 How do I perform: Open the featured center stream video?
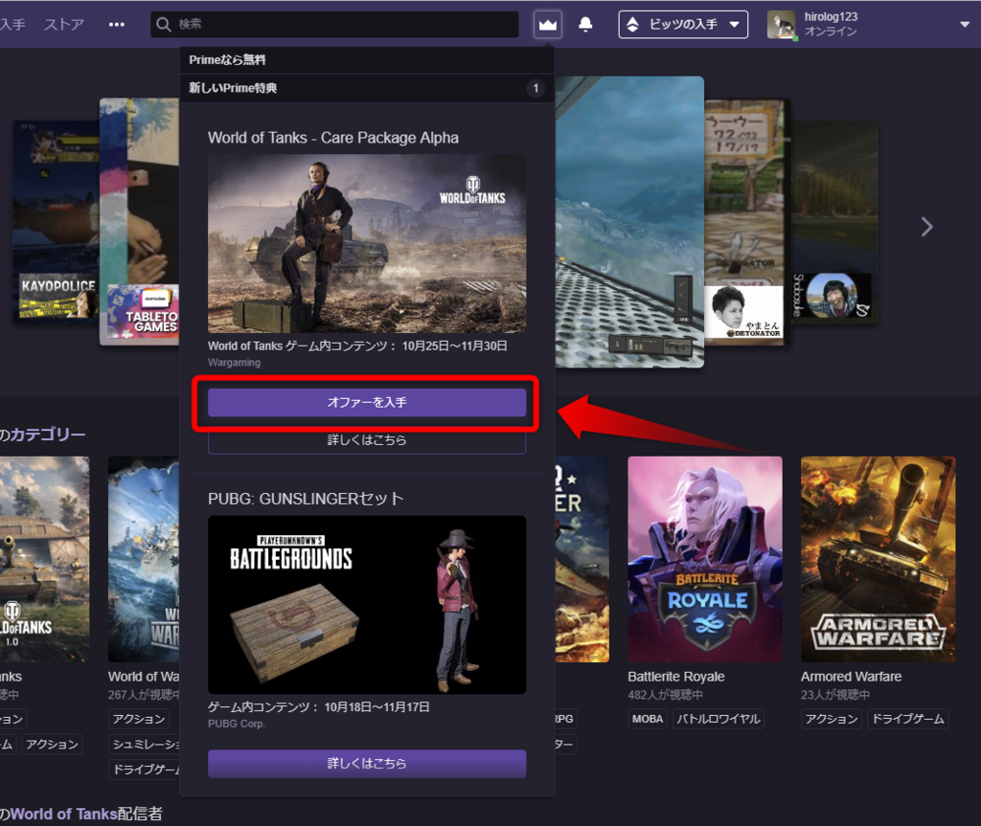(629, 221)
